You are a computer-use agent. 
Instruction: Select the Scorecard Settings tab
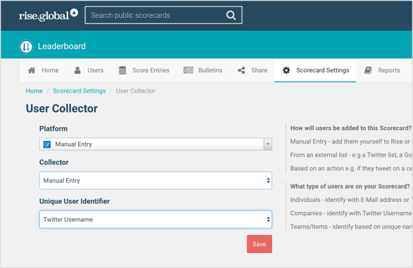(x=315, y=71)
